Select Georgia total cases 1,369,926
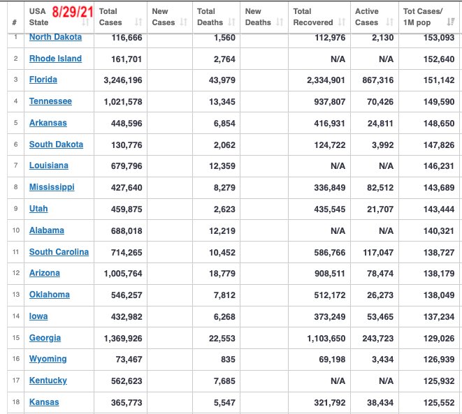Screen dimensions: 462x414 click(123, 339)
